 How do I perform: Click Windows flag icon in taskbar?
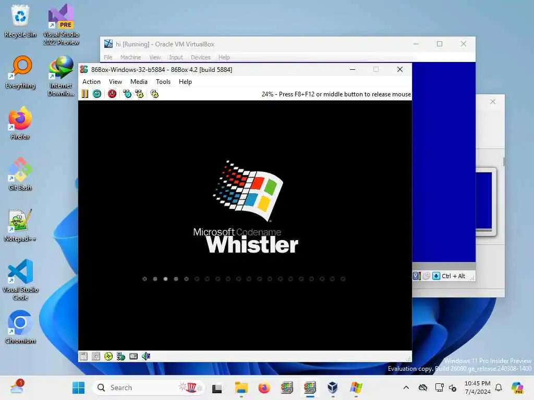(356, 387)
